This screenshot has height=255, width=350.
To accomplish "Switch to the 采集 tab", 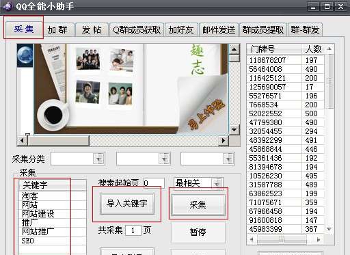I will (24, 29).
